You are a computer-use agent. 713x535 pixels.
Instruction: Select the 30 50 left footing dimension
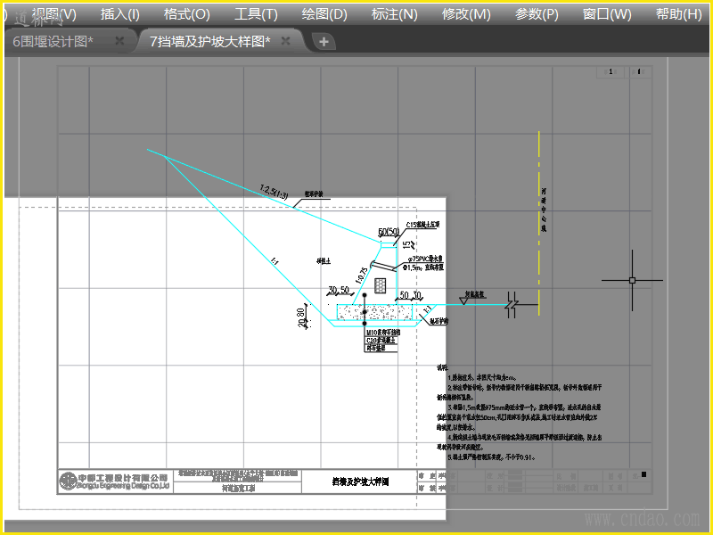[339, 290]
